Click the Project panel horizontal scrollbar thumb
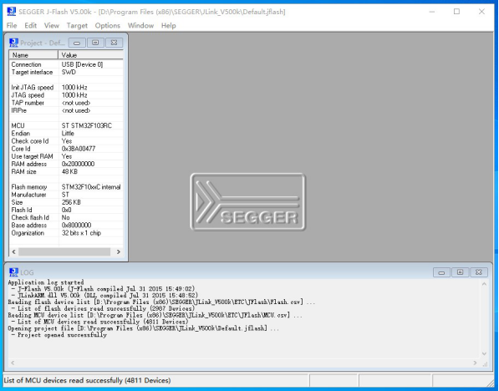This screenshot has width=499, height=391. click(x=64, y=251)
